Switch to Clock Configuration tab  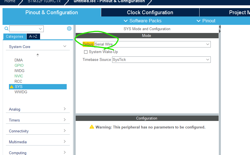[150, 12]
